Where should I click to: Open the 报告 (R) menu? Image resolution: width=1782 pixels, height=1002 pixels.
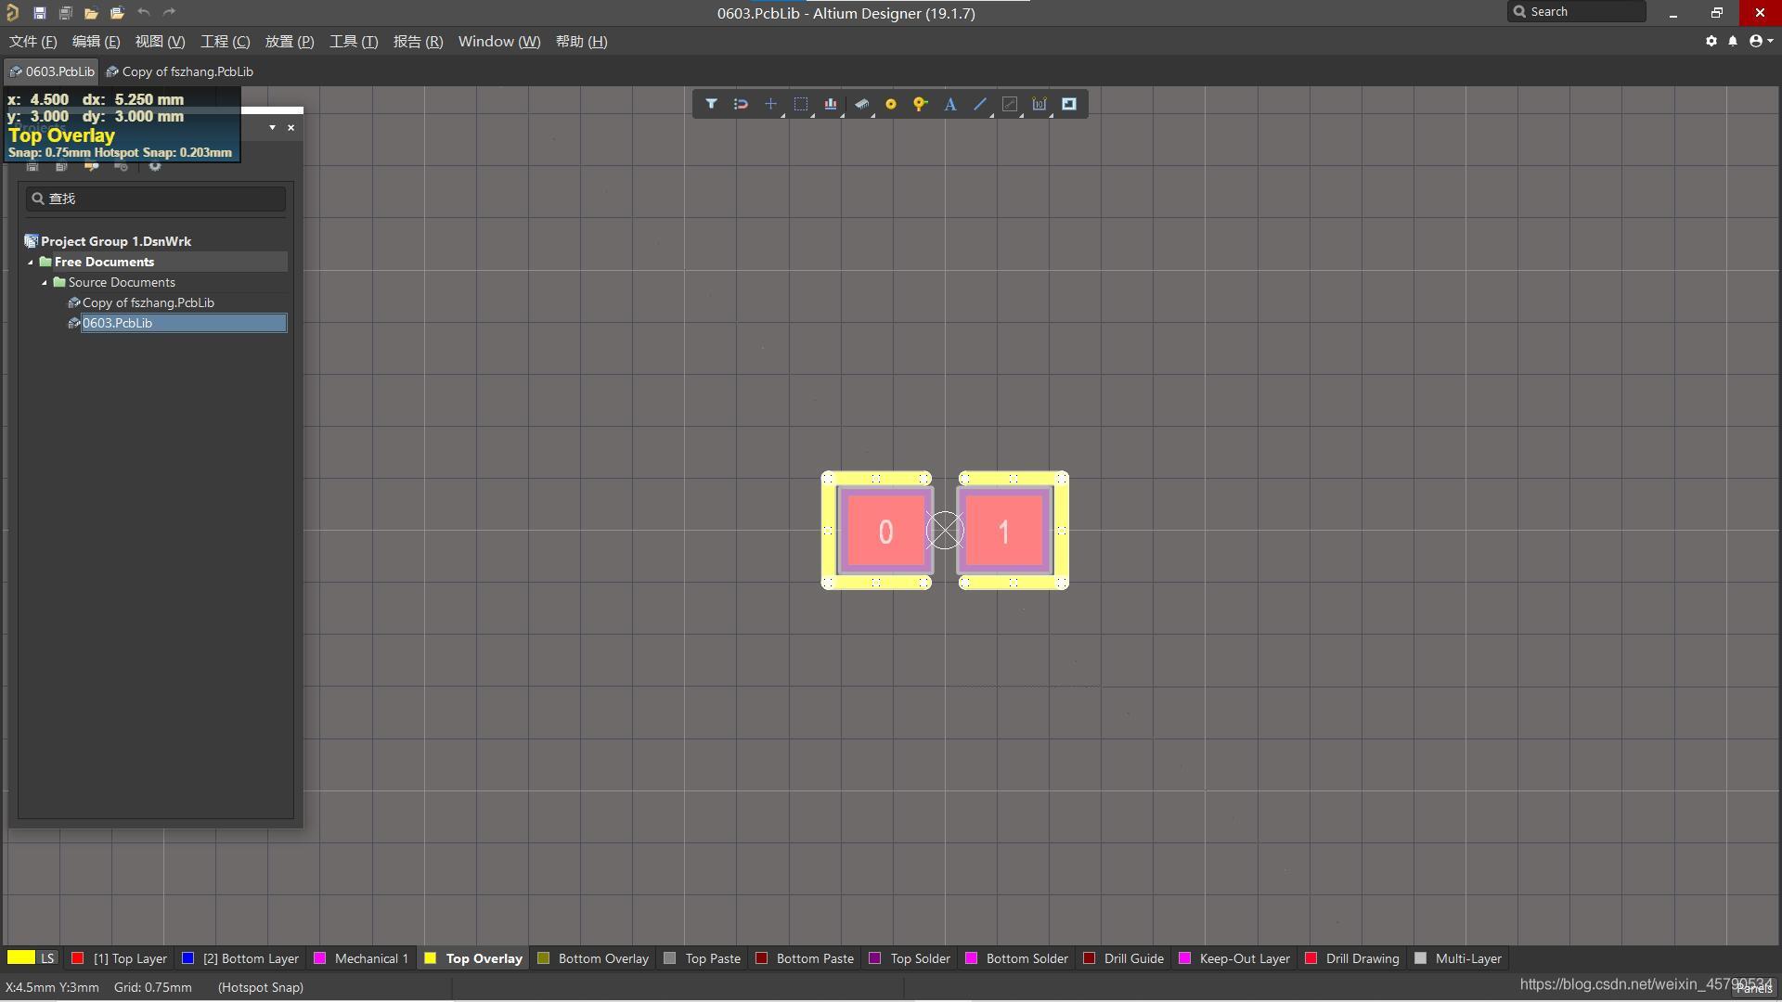pos(418,42)
